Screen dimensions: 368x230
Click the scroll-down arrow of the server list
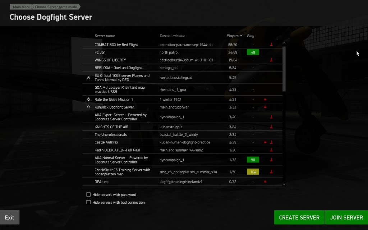[x=284, y=184]
